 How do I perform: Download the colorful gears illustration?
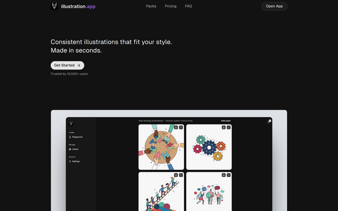(x=223, y=128)
